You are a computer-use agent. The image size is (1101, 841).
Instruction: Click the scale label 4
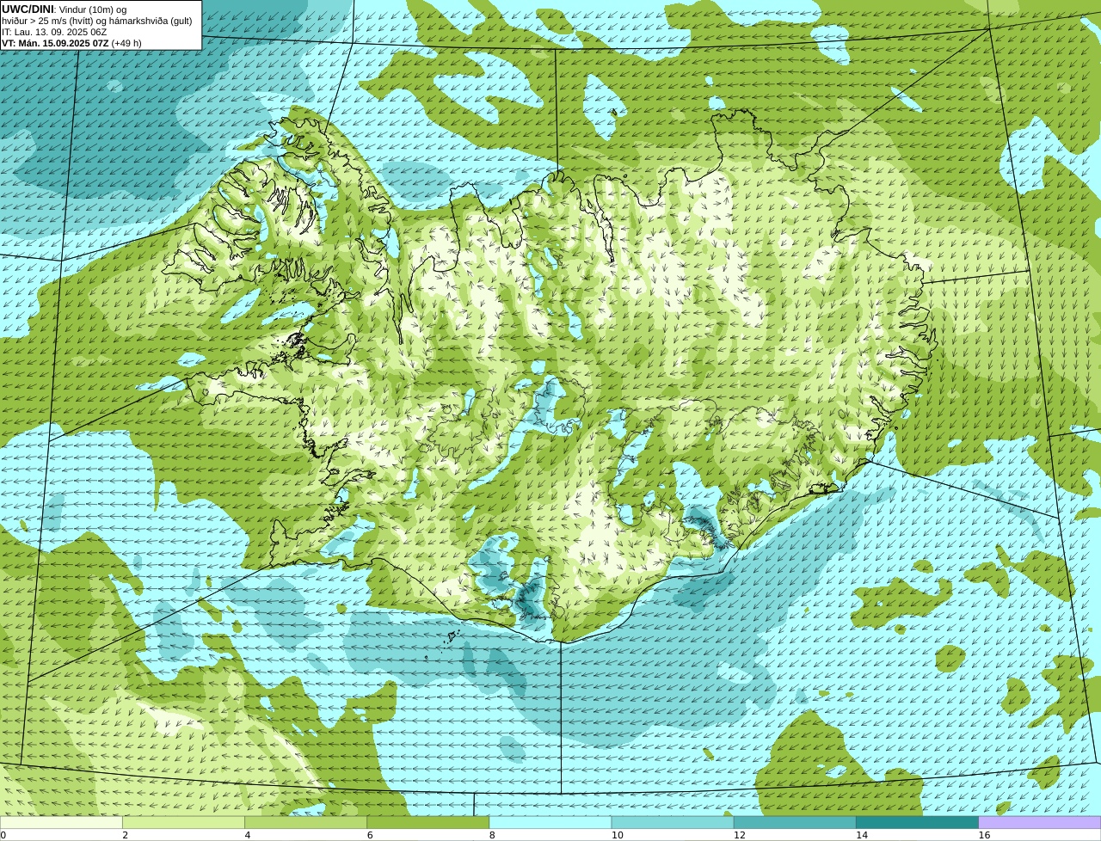click(x=248, y=835)
